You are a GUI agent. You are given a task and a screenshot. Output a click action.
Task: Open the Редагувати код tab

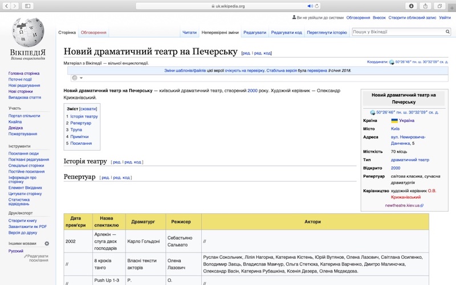[287, 32]
